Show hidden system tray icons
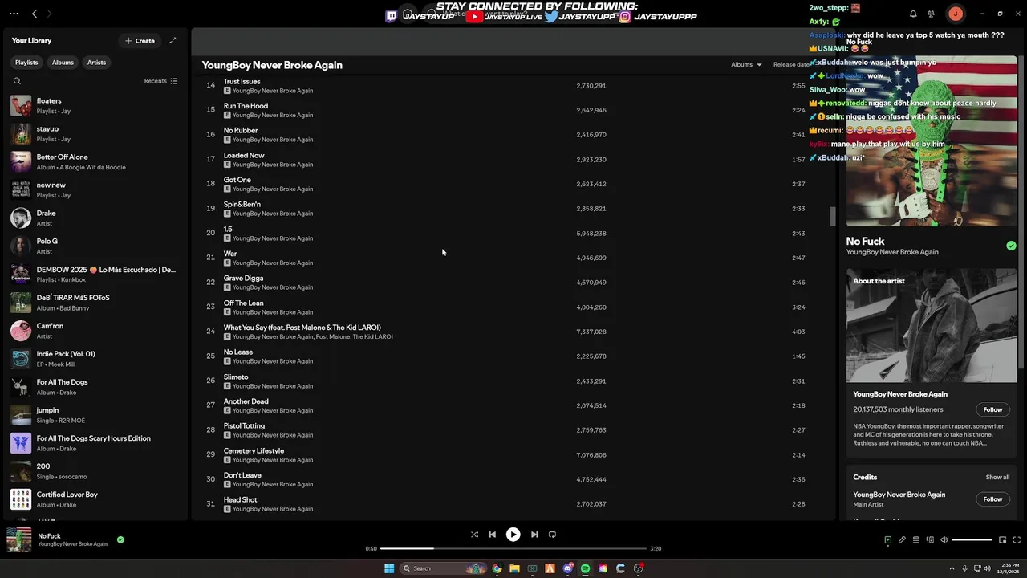 click(x=952, y=568)
